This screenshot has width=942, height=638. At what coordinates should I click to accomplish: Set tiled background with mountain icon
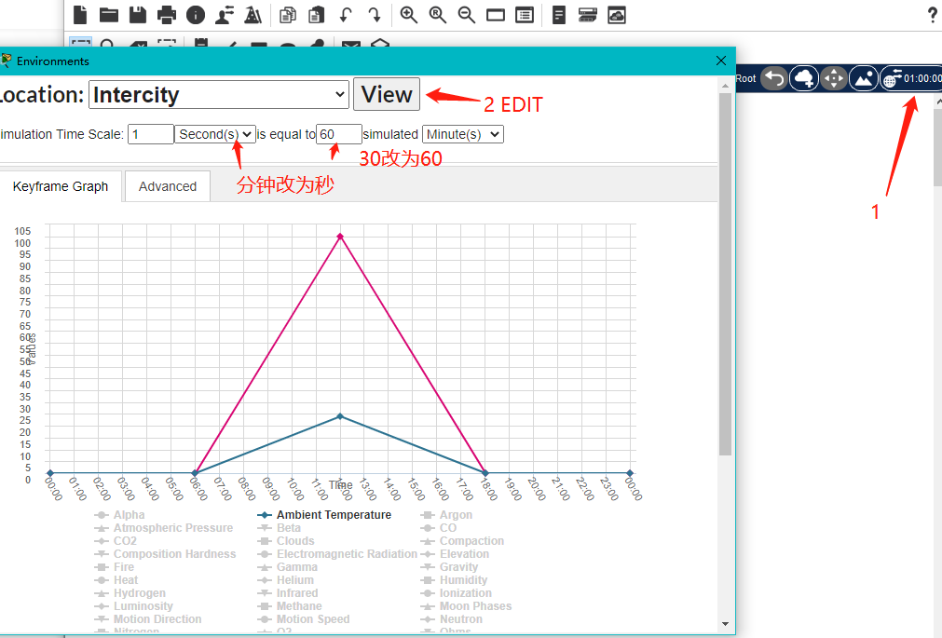pos(864,78)
